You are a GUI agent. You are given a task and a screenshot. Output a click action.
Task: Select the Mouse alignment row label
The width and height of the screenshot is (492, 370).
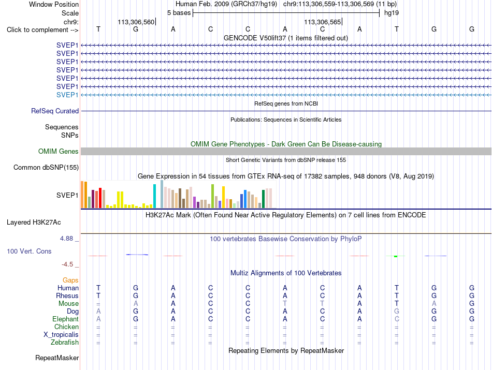pyautogui.click(x=68, y=304)
